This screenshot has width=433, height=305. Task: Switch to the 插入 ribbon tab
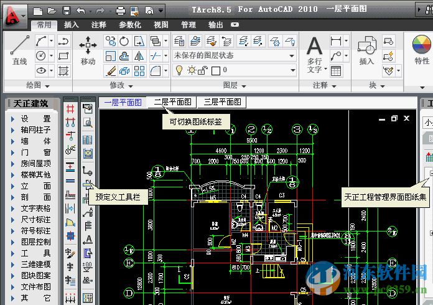point(72,25)
